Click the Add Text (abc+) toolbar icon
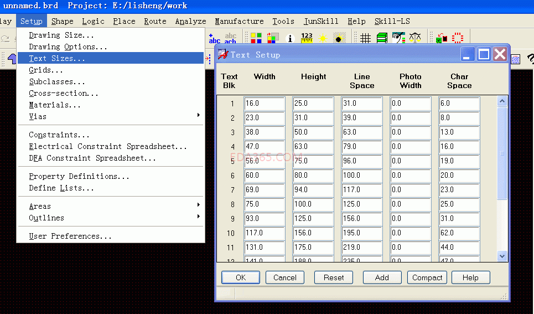 [x=214, y=38]
